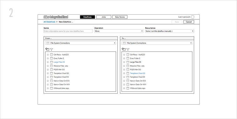The width and height of the screenshot is (237, 119).
Task: Click Templeton West Q3 text in From list
Action: pos(61,73)
